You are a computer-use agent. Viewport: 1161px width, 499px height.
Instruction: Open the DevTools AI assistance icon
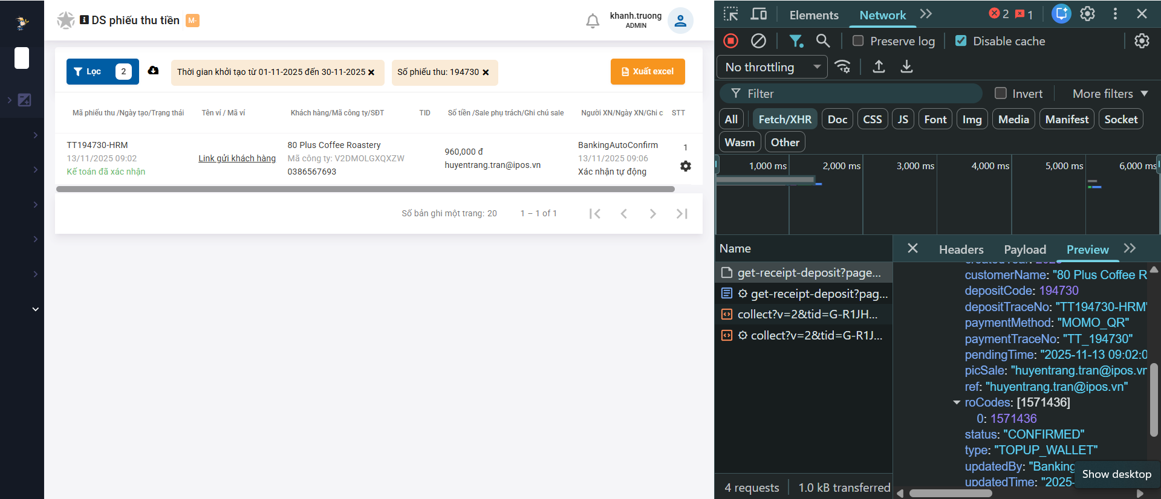point(1061,13)
